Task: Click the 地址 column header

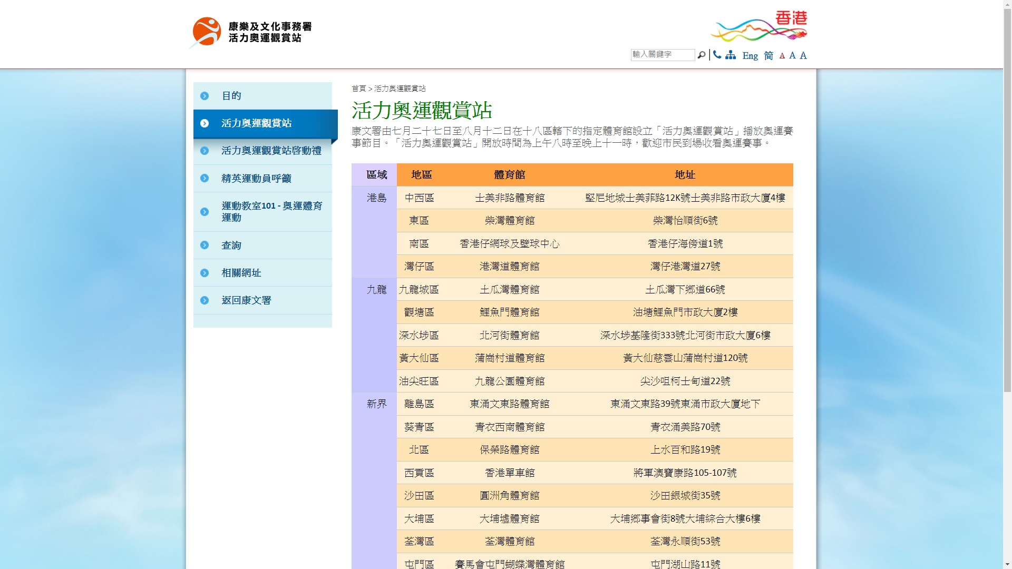Action: pos(685,175)
